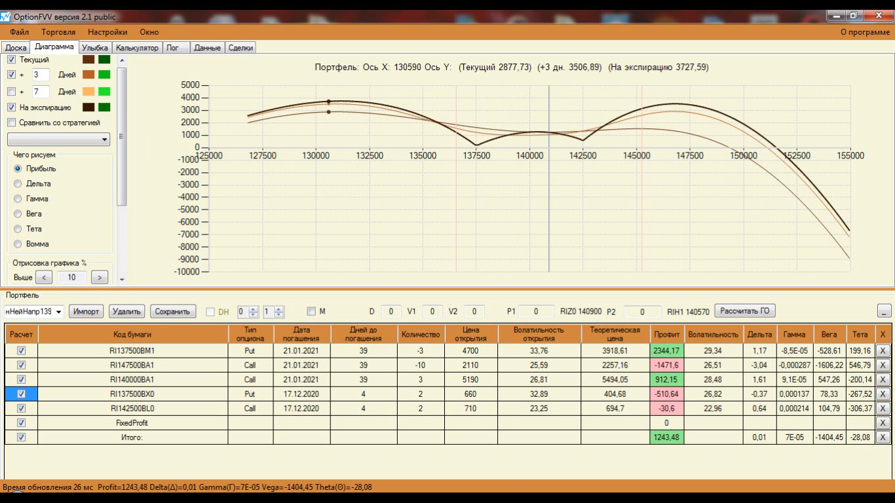Click the days input field showing 3
This screenshot has height=503, width=895.
41,75
